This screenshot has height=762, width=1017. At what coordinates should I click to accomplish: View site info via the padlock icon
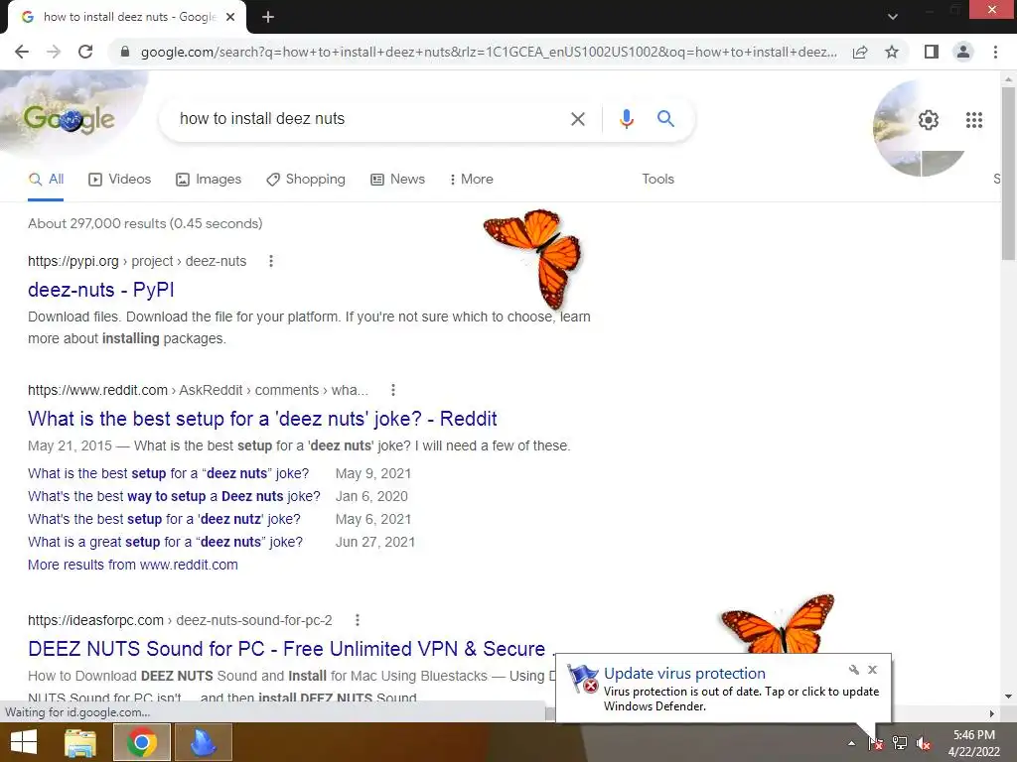(x=125, y=52)
